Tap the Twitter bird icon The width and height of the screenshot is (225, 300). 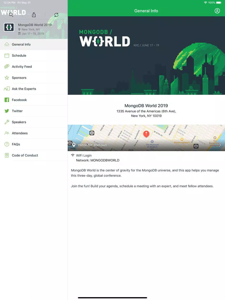click(x=7, y=111)
